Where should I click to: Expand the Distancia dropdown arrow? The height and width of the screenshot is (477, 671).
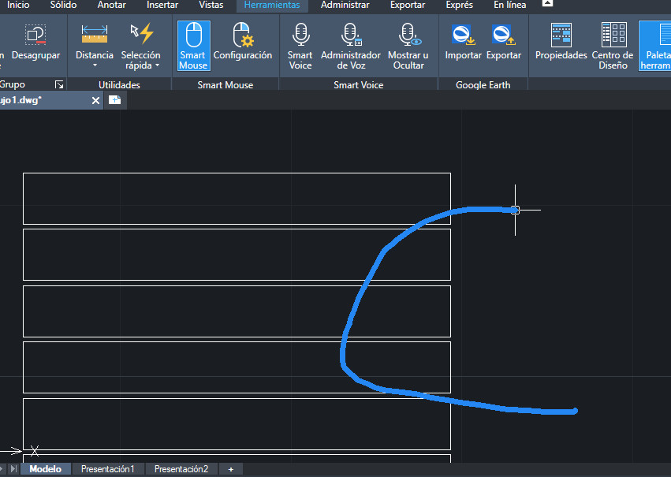pyautogui.click(x=95, y=65)
